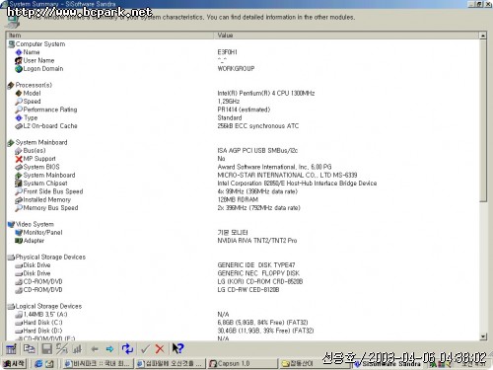The image size is (493, 370).
Task: Click the vertical scrollbar thumb
Action: pyautogui.click(x=483, y=120)
